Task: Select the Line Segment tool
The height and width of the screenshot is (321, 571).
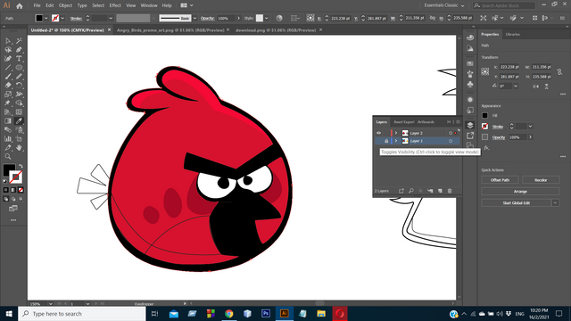Action: coord(8,68)
